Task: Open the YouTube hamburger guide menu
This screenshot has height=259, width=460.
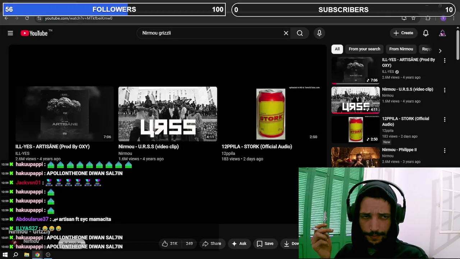Action: point(10,33)
